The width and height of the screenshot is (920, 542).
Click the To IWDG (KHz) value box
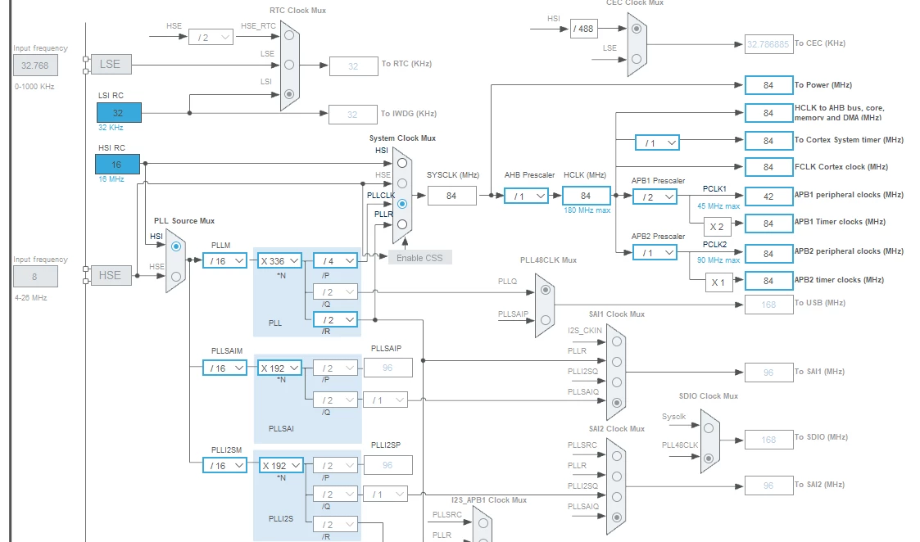tap(353, 115)
